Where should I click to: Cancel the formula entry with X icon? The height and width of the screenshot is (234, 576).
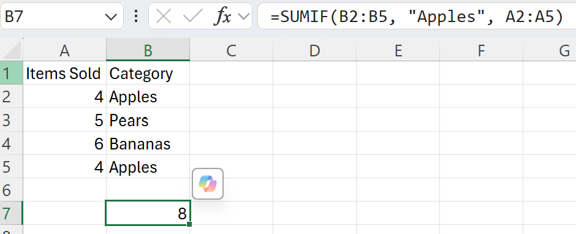coord(164,17)
